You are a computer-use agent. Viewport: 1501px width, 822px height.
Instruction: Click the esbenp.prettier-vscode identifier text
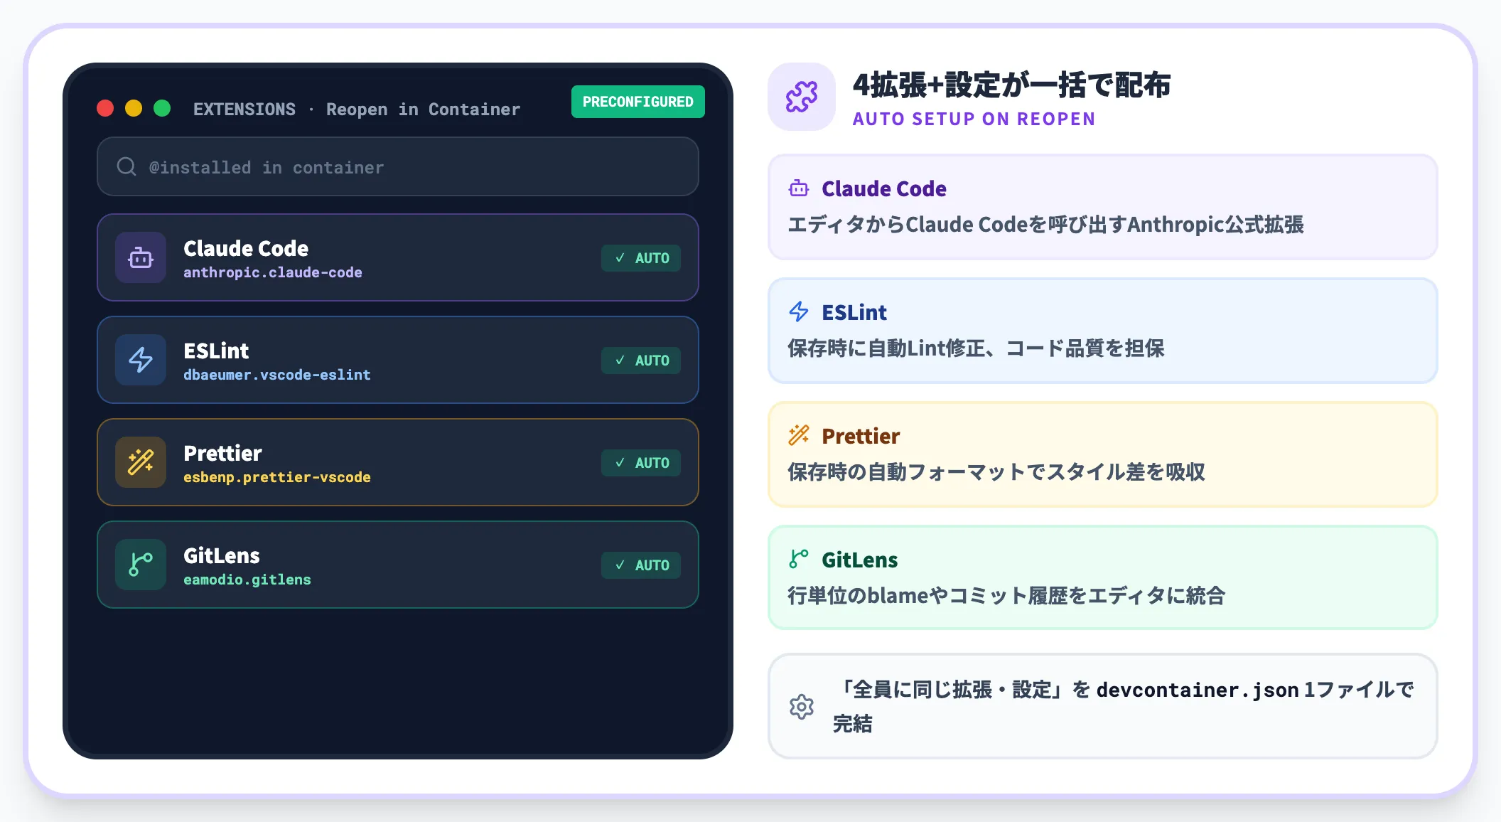pyautogui.click(x=277, y=477)
